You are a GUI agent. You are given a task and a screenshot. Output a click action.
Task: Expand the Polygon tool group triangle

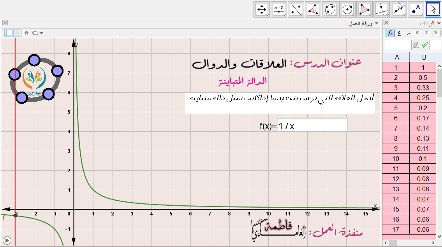click(x=370, y=15)
